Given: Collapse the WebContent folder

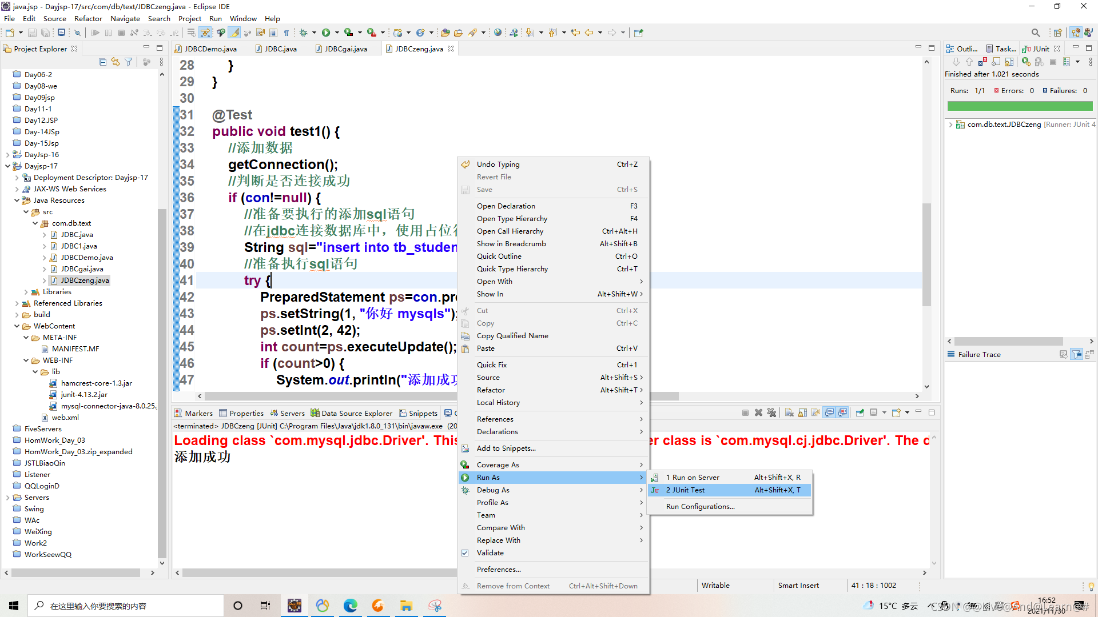Looking at the screenshot, I should pos(17,326).
